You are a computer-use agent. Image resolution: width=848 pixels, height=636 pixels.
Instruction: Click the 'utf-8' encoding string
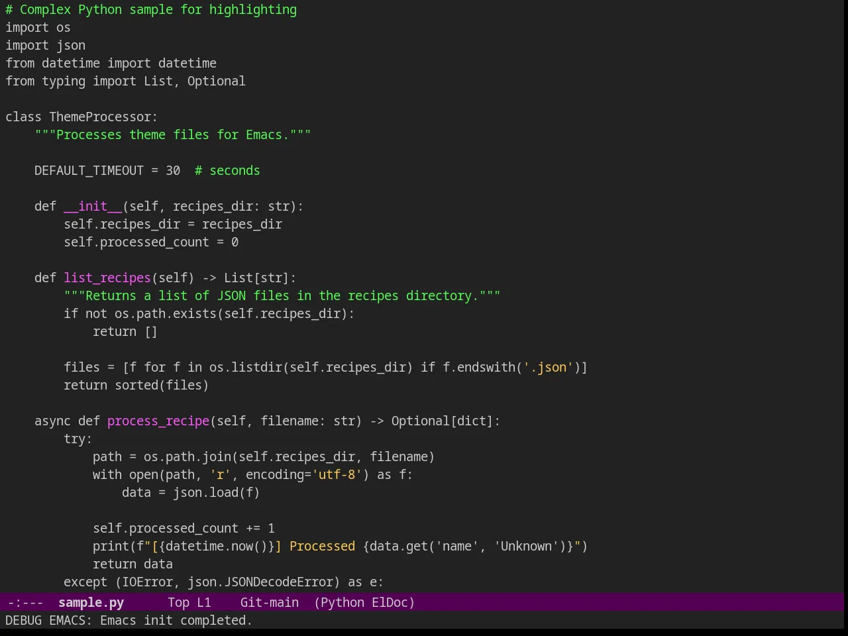tap(339, 474)
